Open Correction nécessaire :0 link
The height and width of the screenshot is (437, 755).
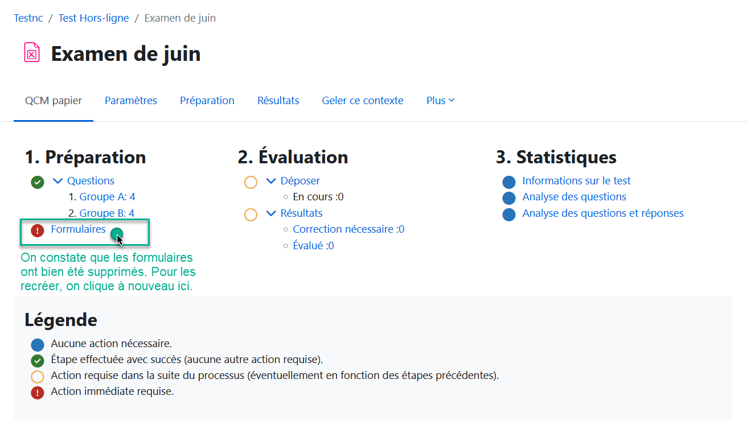(348, 229)
